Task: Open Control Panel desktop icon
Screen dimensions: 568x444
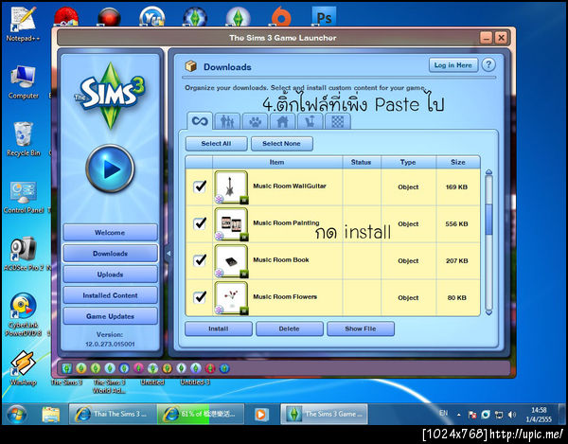Action: 24,197
